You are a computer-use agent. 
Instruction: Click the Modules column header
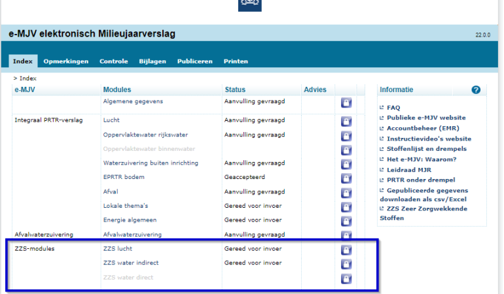(117, 90)
